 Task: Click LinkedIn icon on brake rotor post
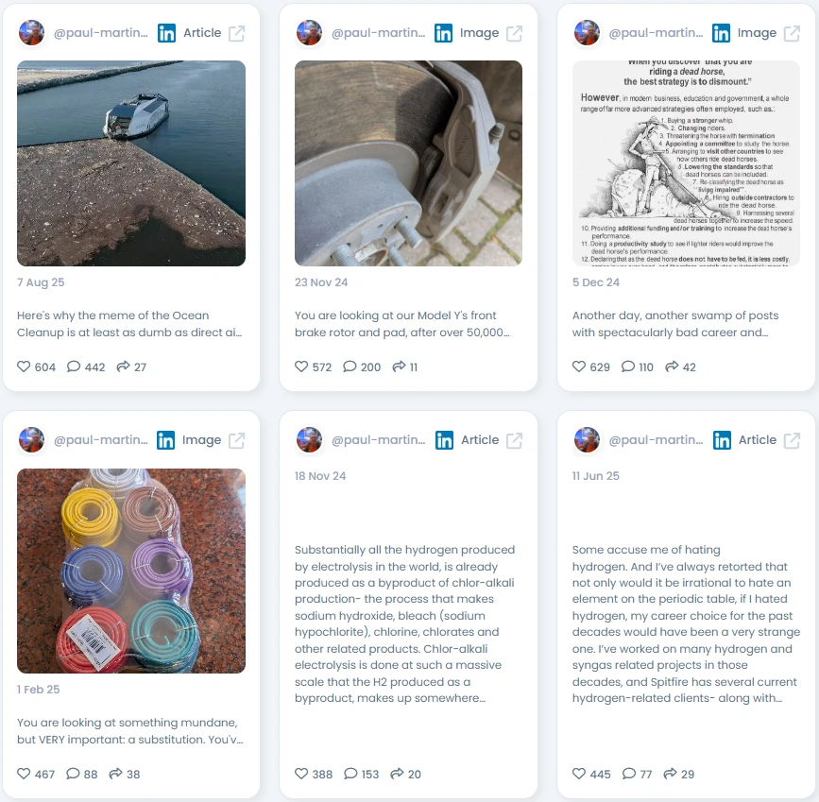443,33
